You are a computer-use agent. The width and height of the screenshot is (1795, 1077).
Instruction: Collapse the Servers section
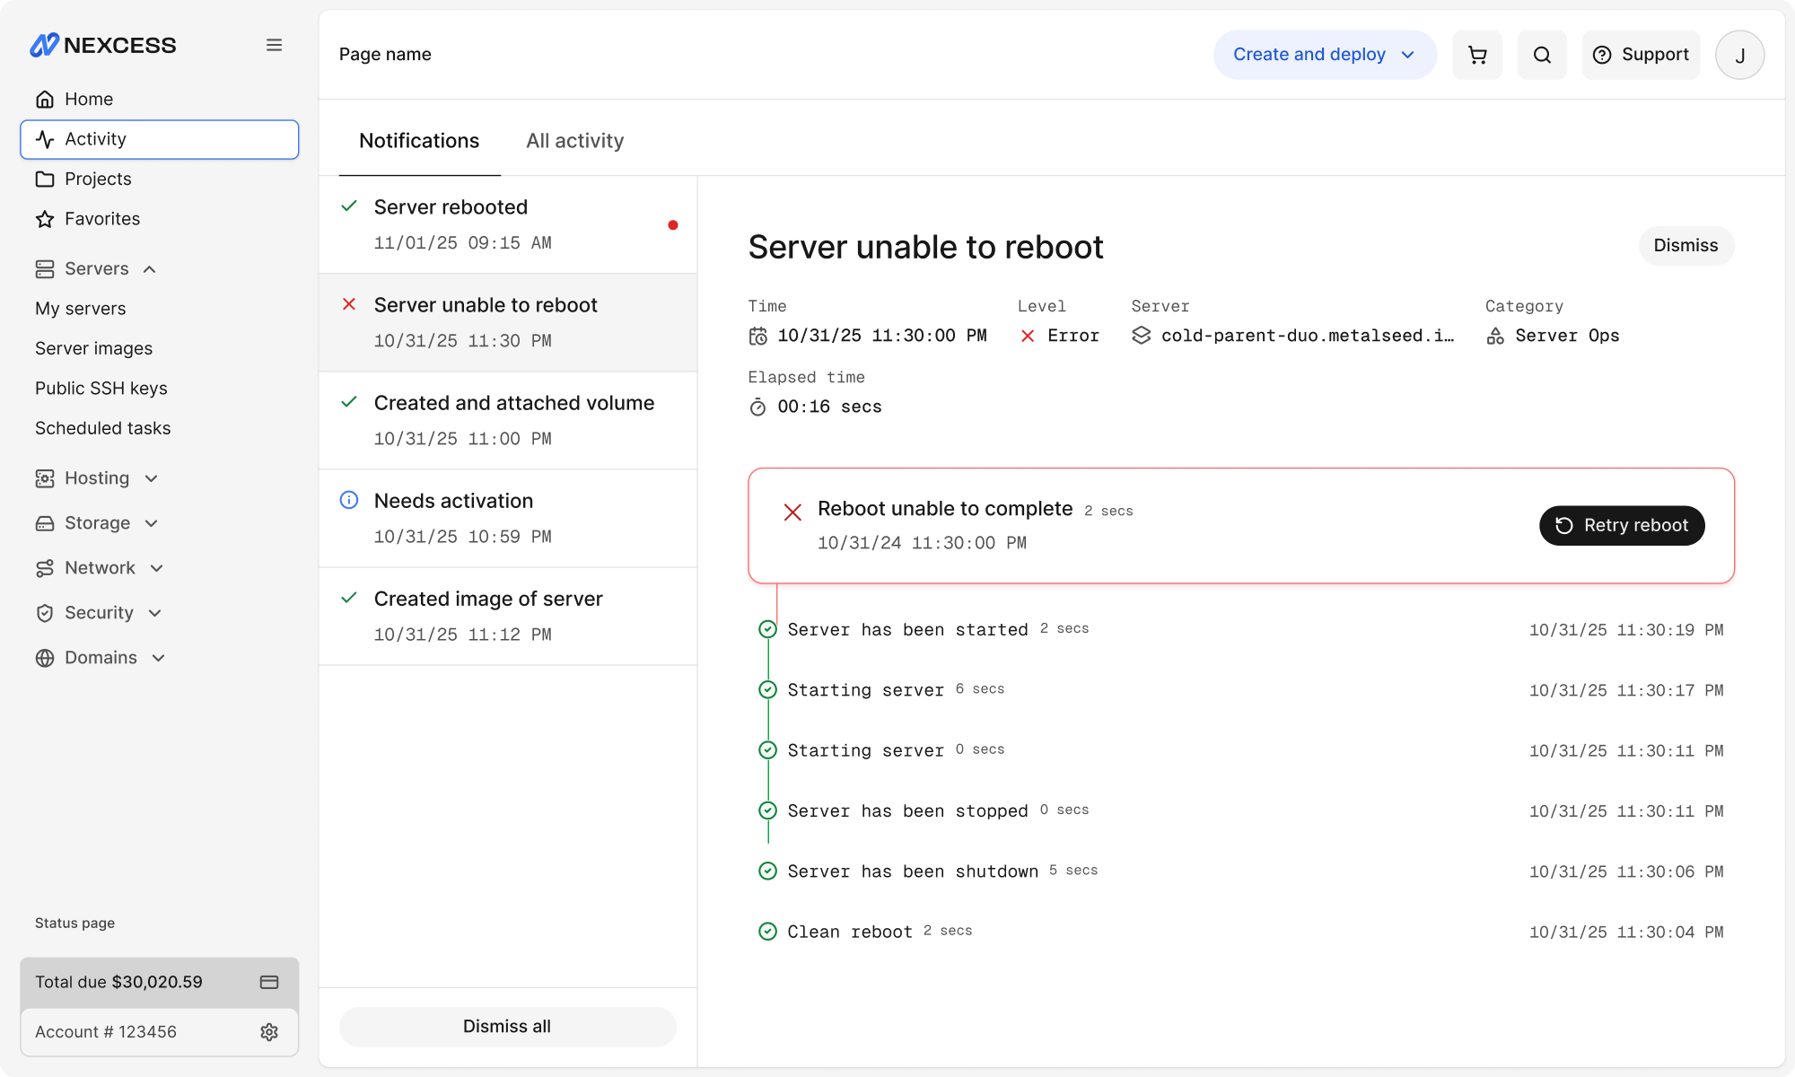(x=96, y=268)
